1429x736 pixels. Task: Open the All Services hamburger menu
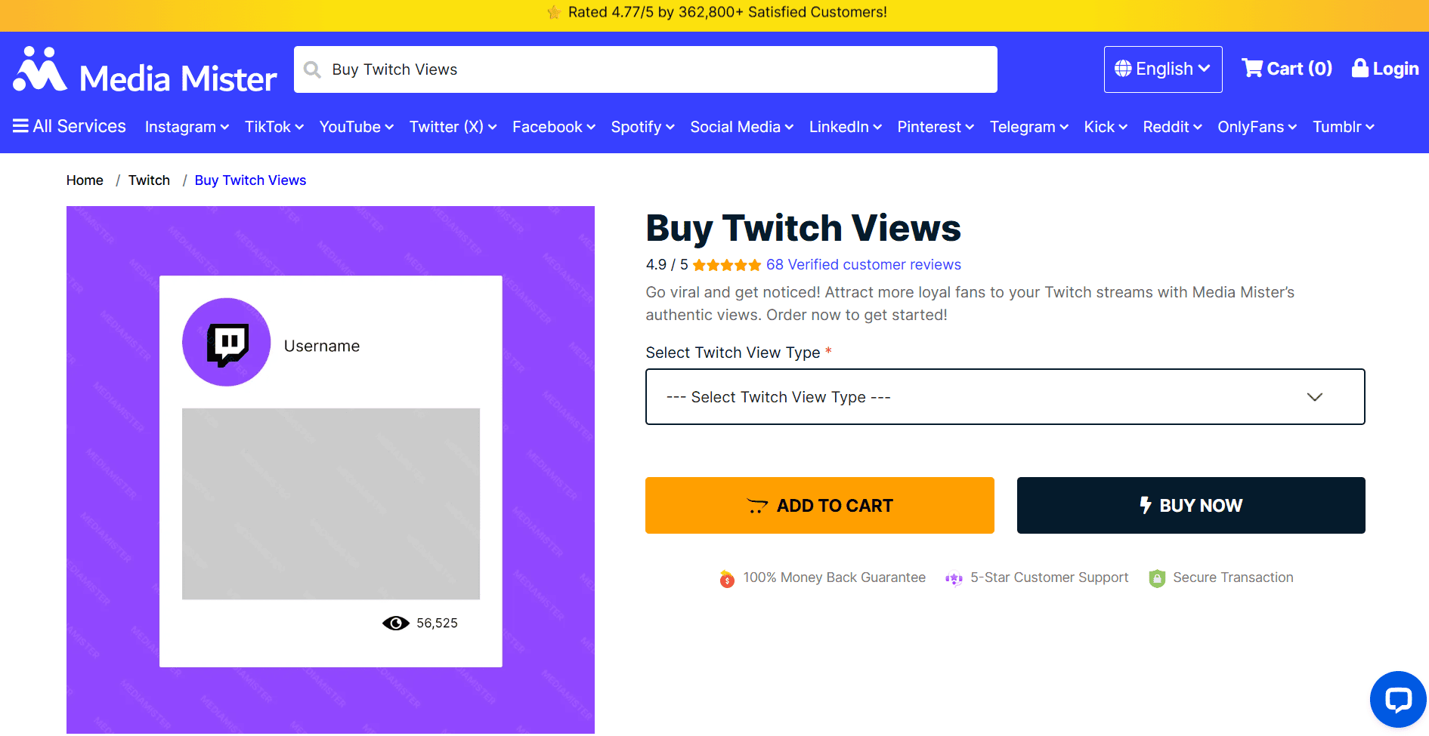[70, 126]
